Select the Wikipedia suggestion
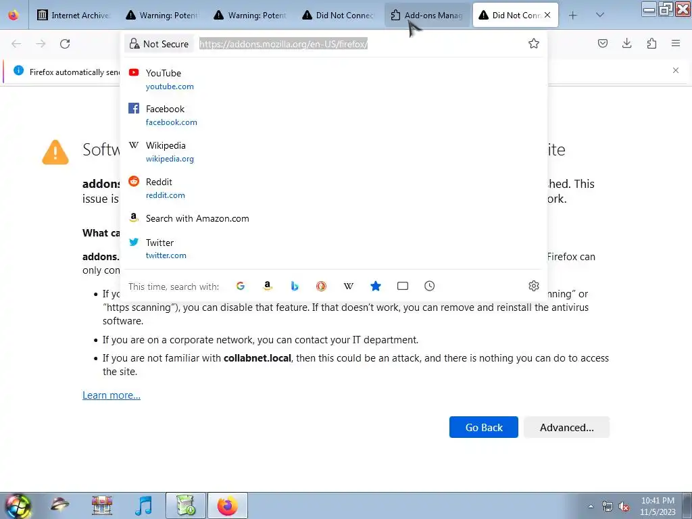The width and height of the screenshot is (692, 519). [334, 152]
